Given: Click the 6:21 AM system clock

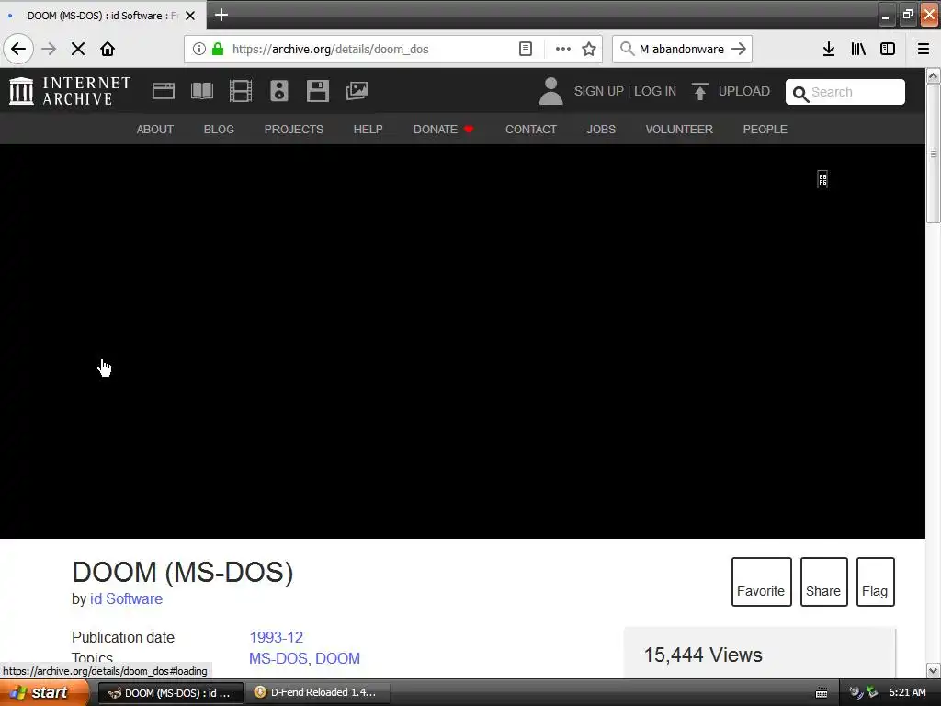Looking at the screenshot, I should [x=907, y=692].
